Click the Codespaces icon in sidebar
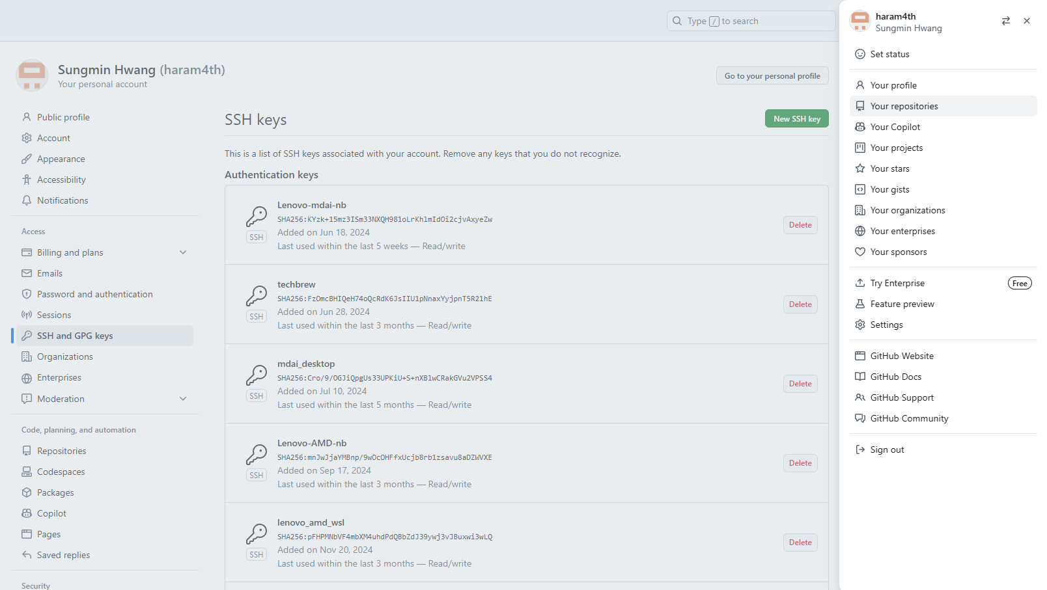The image size is (1047, 590). coord(27,472)
